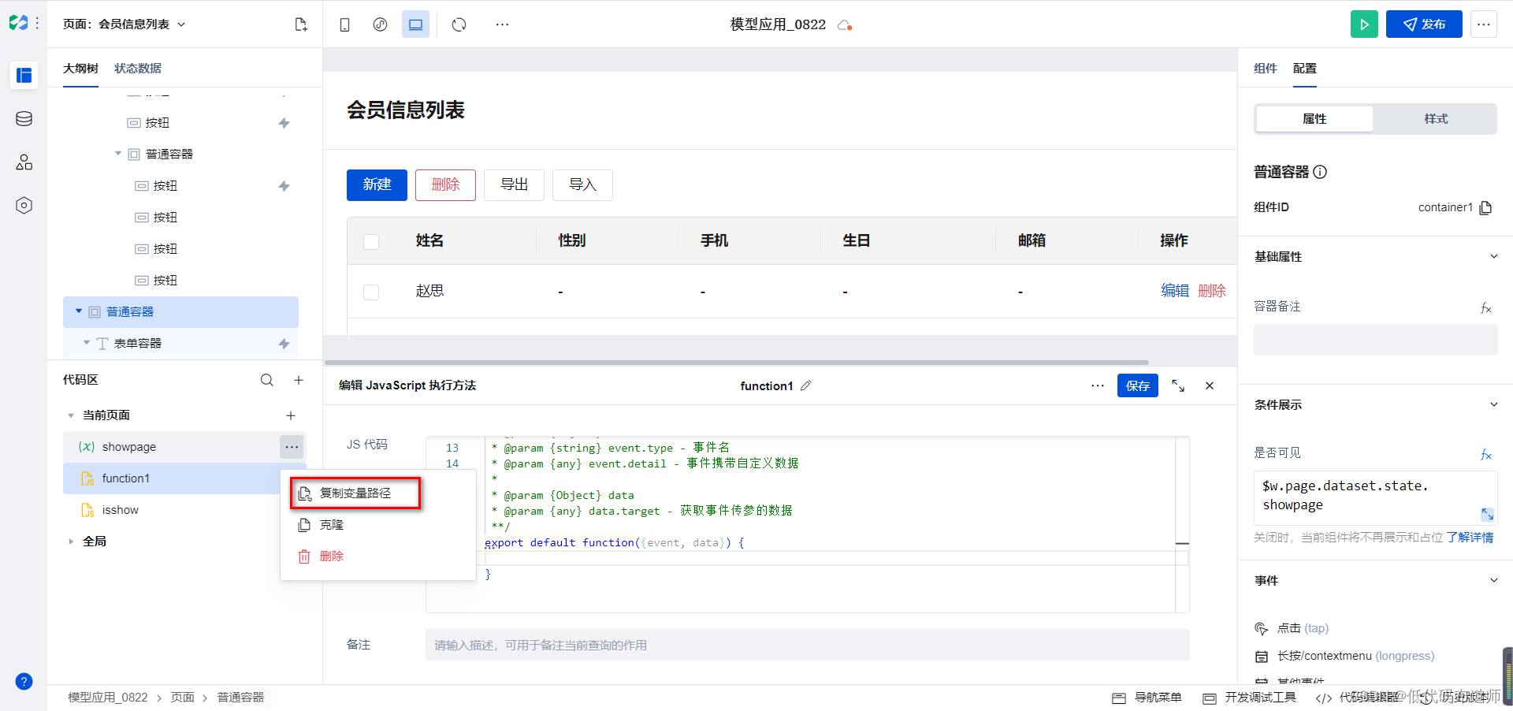Save the function with 保存 button
The width and height of the screenshot is (1513, 711).
[1137, 385]
